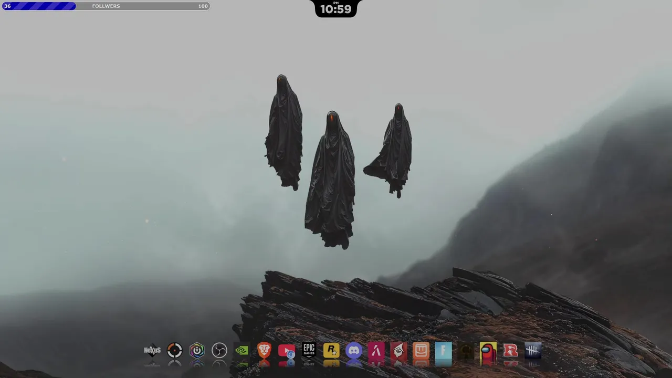Open the red YouTube shortcut icon
This screenshot has width=672, height=378.
287,350
